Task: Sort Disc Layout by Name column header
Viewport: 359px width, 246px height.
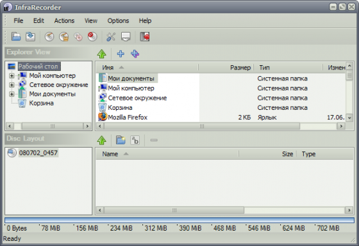Action: pyautogui.click(x=167, y=154)
